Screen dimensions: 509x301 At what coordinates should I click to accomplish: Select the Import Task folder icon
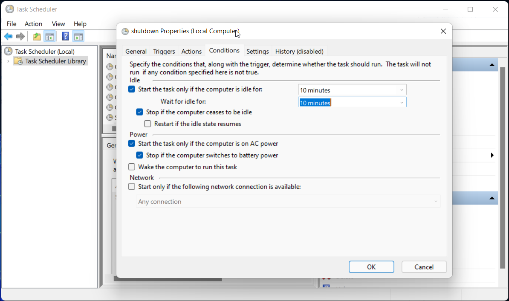36,36
